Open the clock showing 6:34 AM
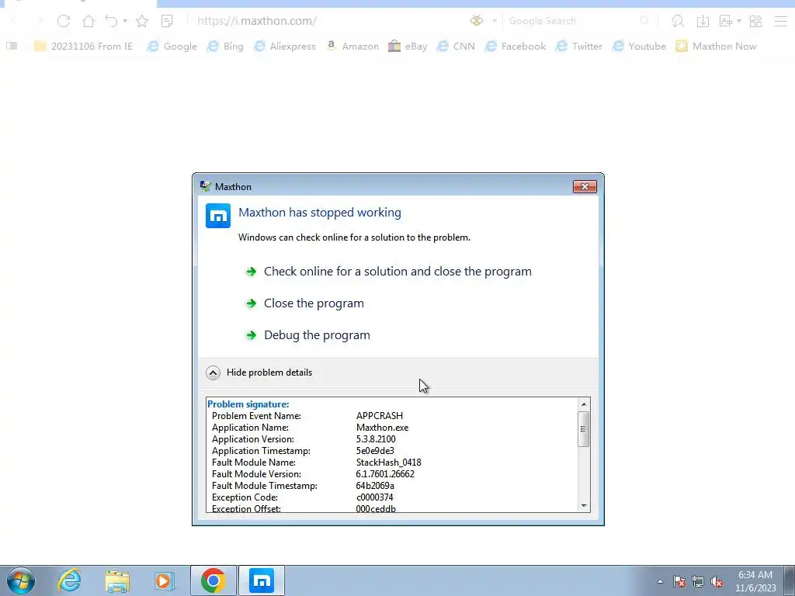Screen dimensions: 795x596 point(755,580)
